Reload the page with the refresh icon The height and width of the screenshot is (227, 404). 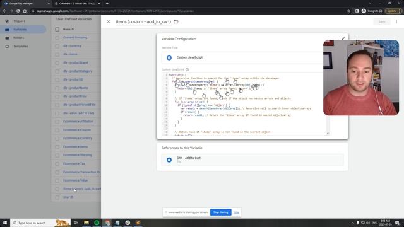[x=18, y=11]
